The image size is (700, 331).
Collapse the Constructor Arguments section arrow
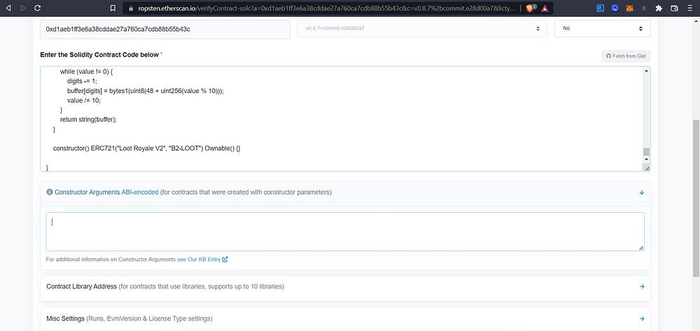tap(642, 192)
